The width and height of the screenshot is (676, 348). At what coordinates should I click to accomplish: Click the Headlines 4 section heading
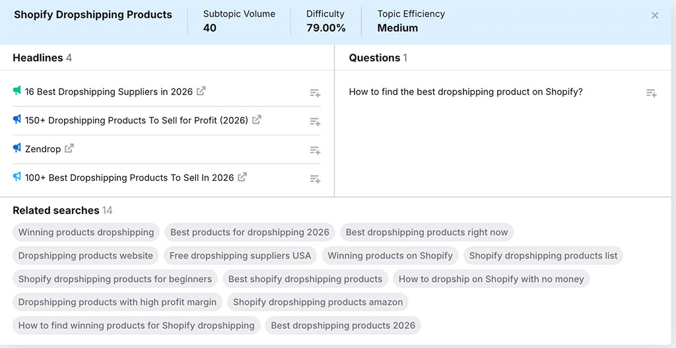point(42,58)
